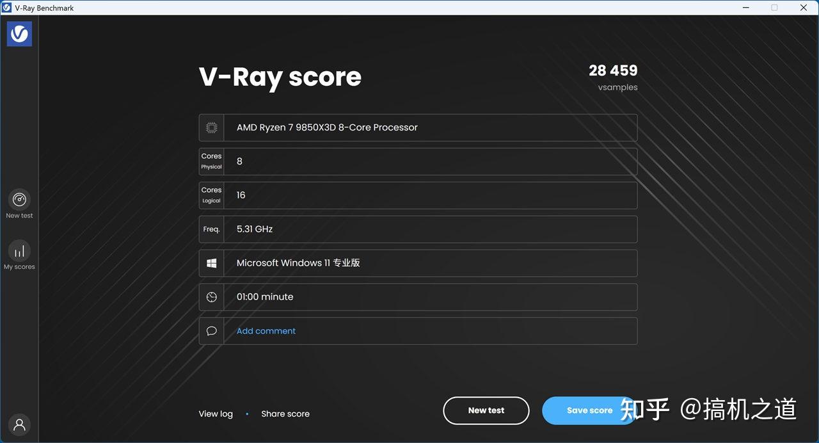The image size is (819, 443).
Task: Click Share score link
Action: coord(285,414)
